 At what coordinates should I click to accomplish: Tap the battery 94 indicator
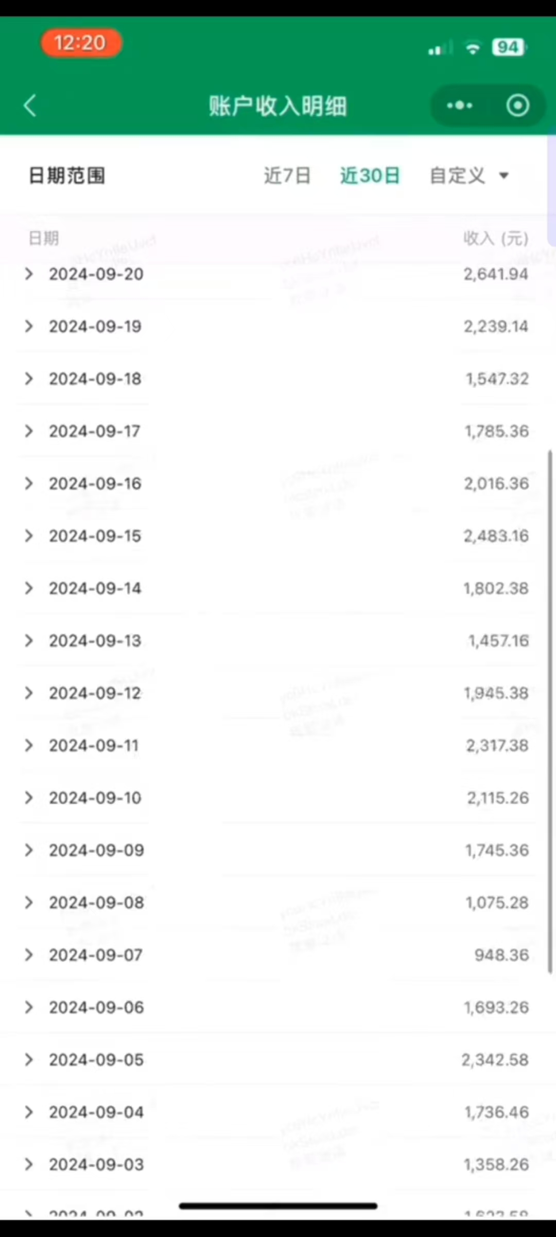pos(509,47)
